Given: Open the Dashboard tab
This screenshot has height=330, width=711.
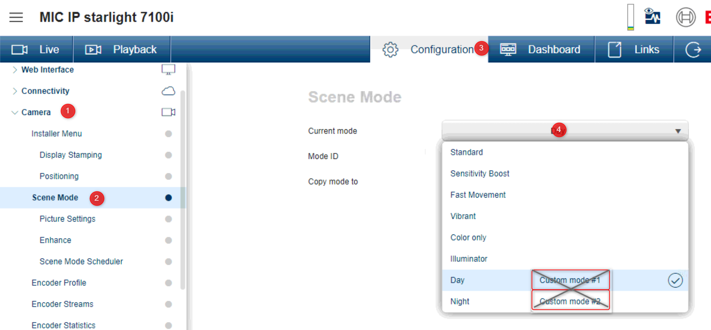Looking at the screenshot, I should 541,49.
